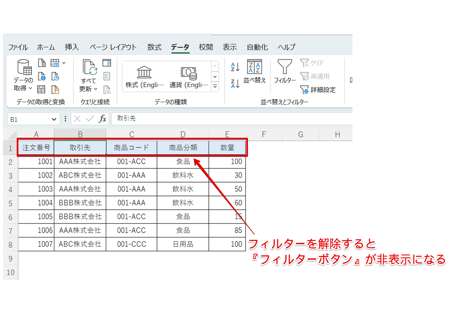Click the From Picture camera icon
Image resolution: width=460 pixels, height=314 pixels.
(x=55, y=63)
